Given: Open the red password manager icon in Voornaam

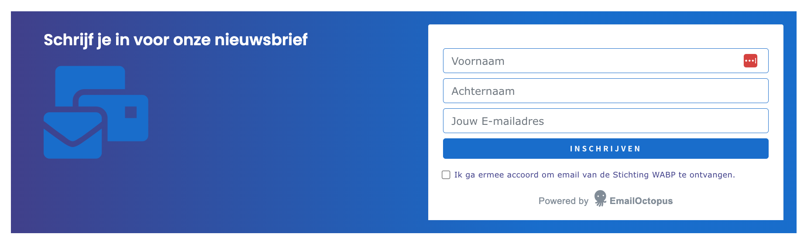Looking at the screenshot, I should click(750, 61).
